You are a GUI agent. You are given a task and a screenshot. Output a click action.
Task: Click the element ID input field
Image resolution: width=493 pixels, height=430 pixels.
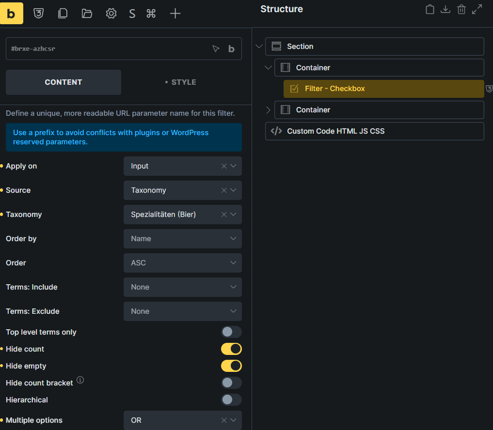[x=107, y=49]
